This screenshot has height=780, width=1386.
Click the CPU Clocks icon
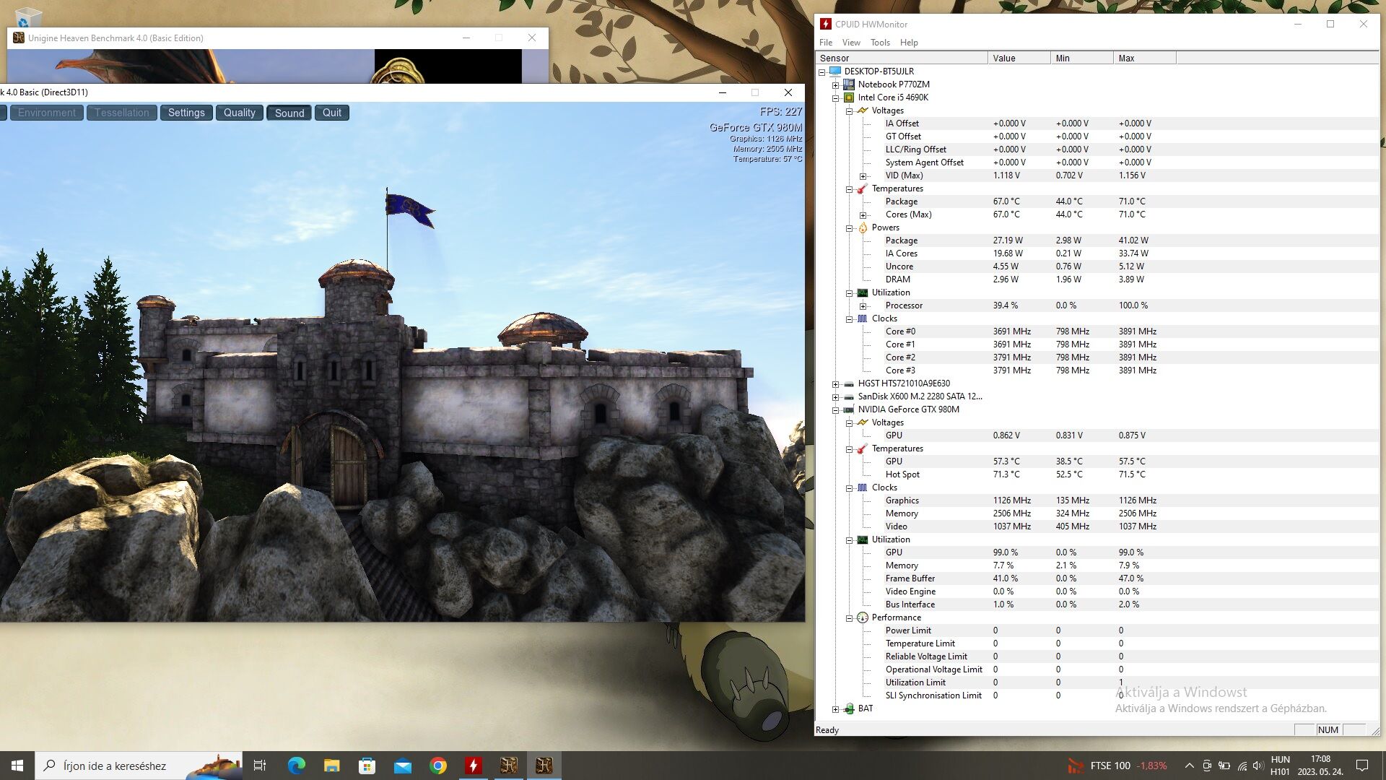click(x=862, y=318)
